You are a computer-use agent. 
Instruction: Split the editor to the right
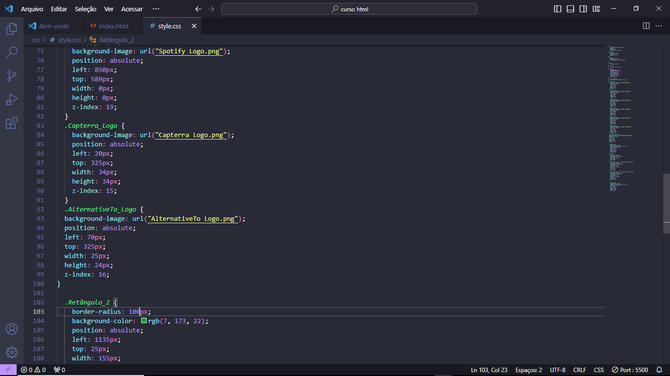click(646, 26)
